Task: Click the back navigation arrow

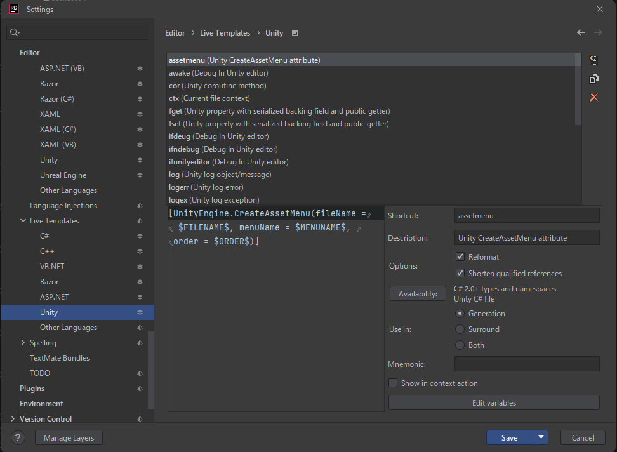Action: pyautogui.click(x=581, y=32)
